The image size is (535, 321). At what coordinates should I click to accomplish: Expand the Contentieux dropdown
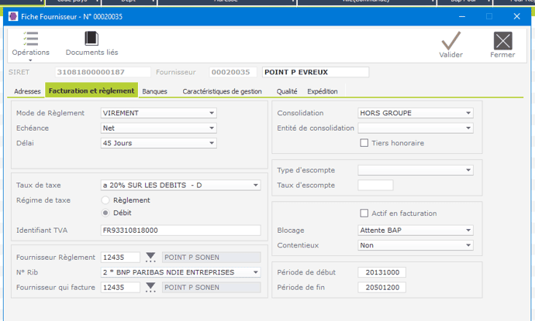point(468,245)
